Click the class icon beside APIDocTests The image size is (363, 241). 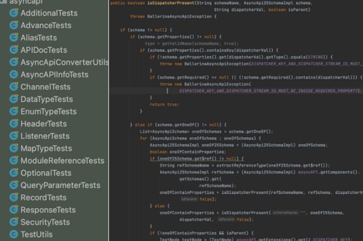point(14,50)
